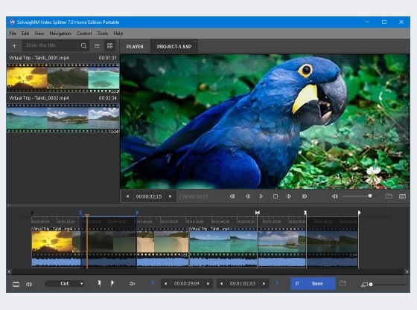Open the File menu
417x310 pixels.
tap(13, 33)
